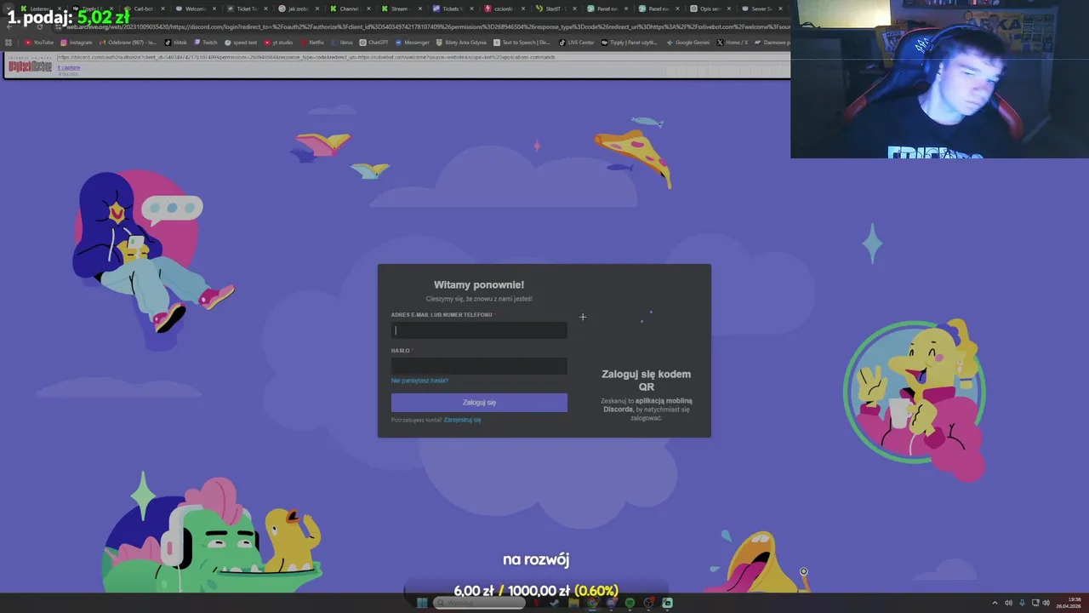Click the taskbar search box

pos(479,603)
